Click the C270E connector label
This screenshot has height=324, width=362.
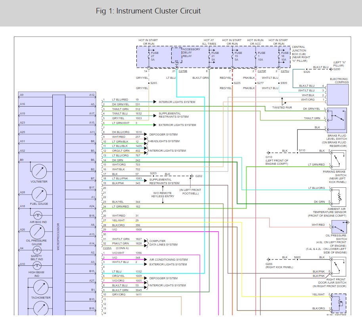click(183, 71)
